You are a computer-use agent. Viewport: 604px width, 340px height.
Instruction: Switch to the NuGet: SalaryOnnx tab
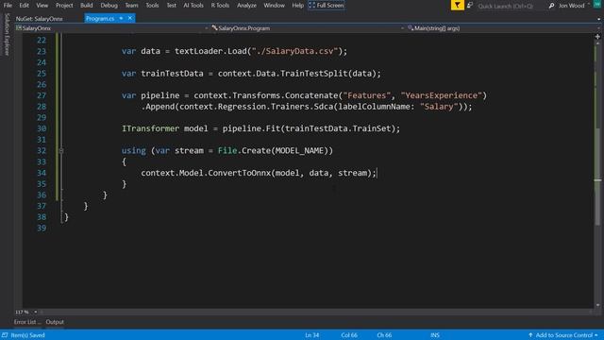[x=40, y=19]
